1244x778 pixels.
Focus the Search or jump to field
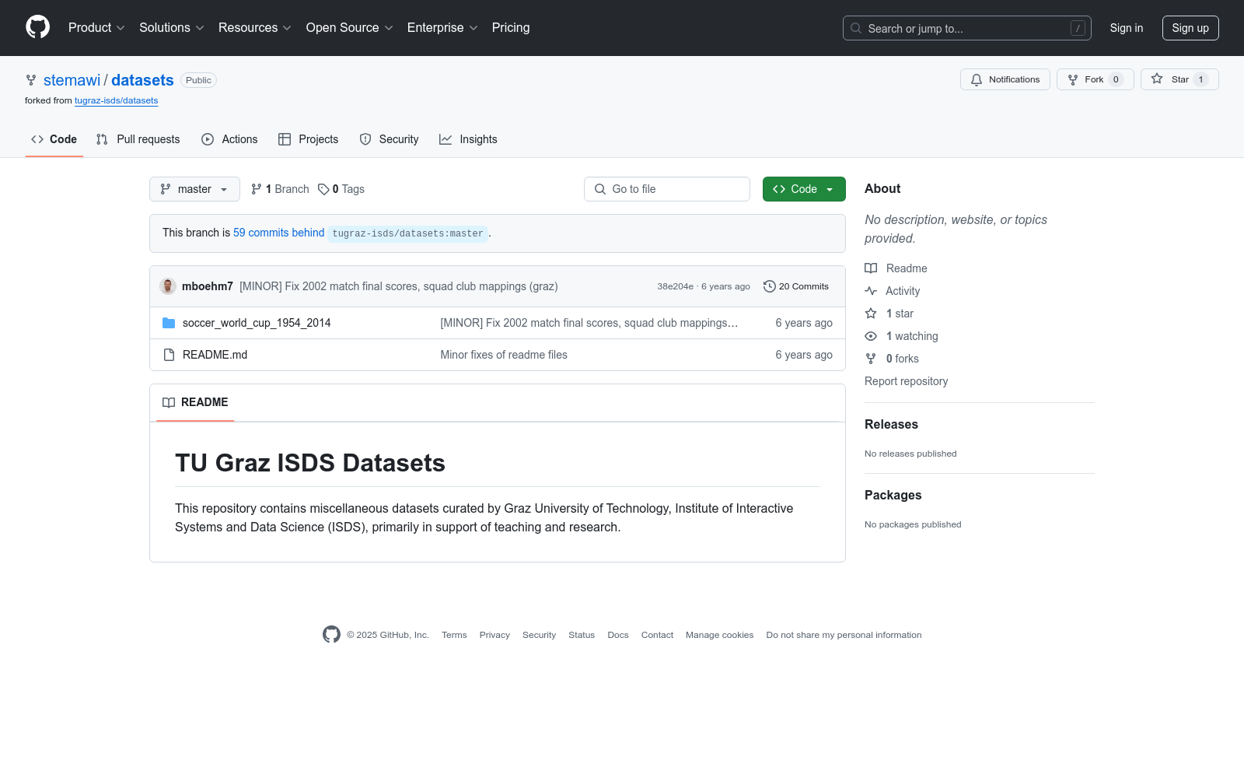coord(967,28)
